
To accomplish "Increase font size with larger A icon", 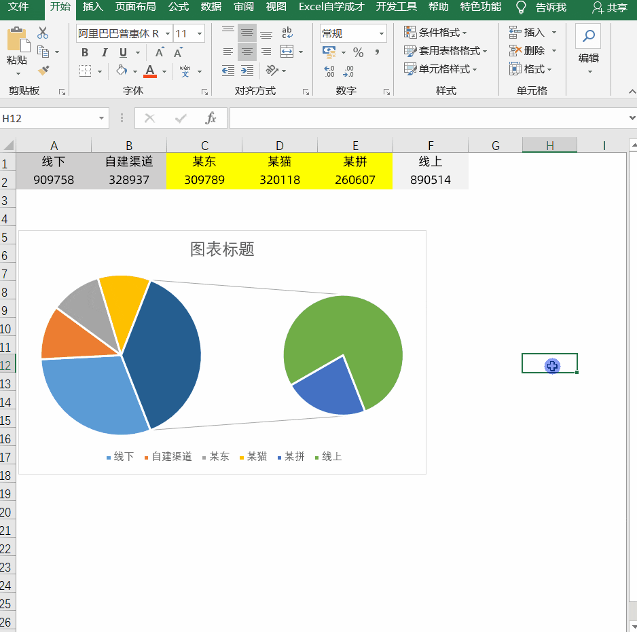I will pos(160,52).
